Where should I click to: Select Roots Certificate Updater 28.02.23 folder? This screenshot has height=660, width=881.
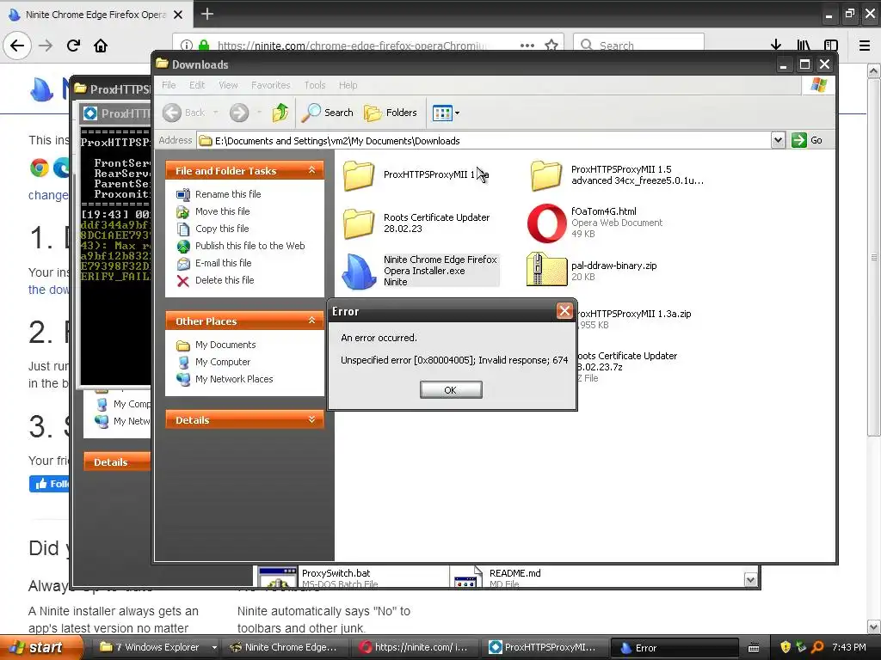pyautogui.click(x=359, y=223)
